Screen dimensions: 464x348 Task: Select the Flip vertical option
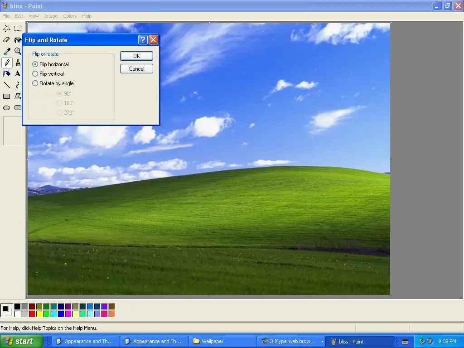[x=35, y=74]
